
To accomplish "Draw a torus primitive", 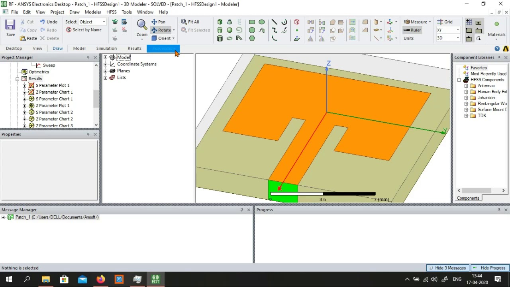I will click(x=229, y=38).
